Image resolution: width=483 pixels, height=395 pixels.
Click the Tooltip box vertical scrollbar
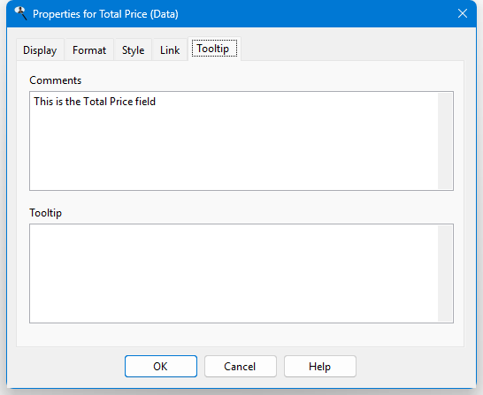click(445, 273)
